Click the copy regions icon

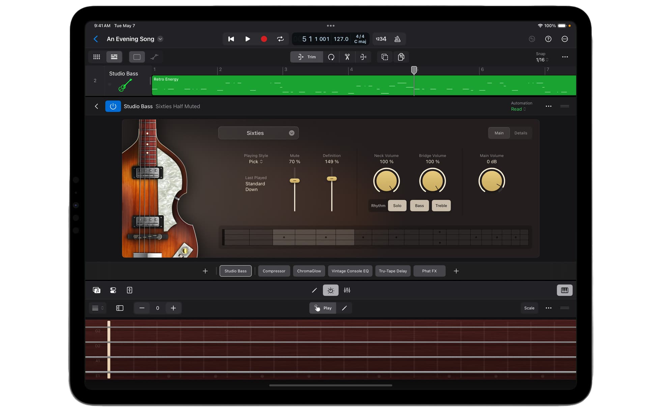401,57
